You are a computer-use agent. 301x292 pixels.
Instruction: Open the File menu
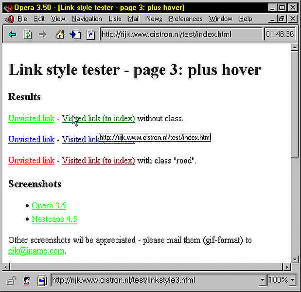coord(22,19)
